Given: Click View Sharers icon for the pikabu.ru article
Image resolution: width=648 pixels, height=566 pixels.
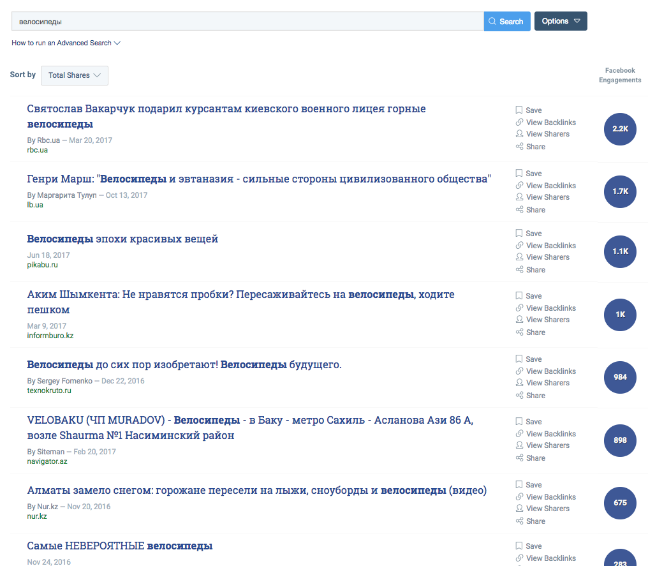Looking at the screenshot, I should click(519, 257).
